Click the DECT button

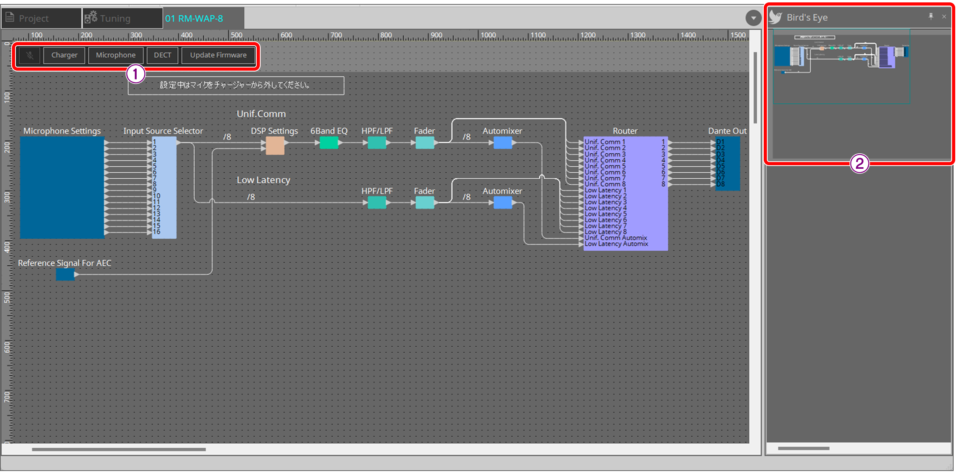(163, 55)
